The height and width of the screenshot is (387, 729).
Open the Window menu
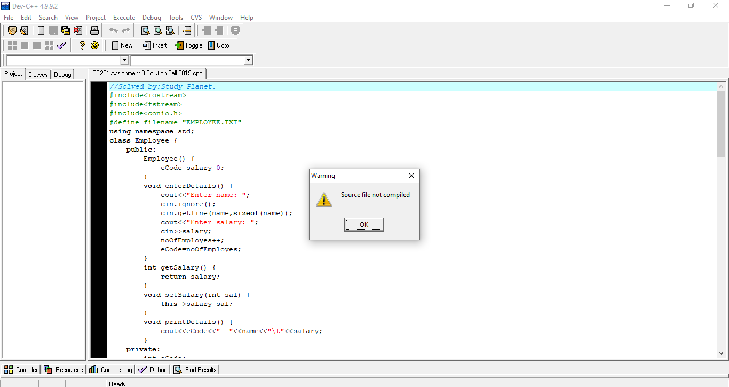(x=221, y=18)
